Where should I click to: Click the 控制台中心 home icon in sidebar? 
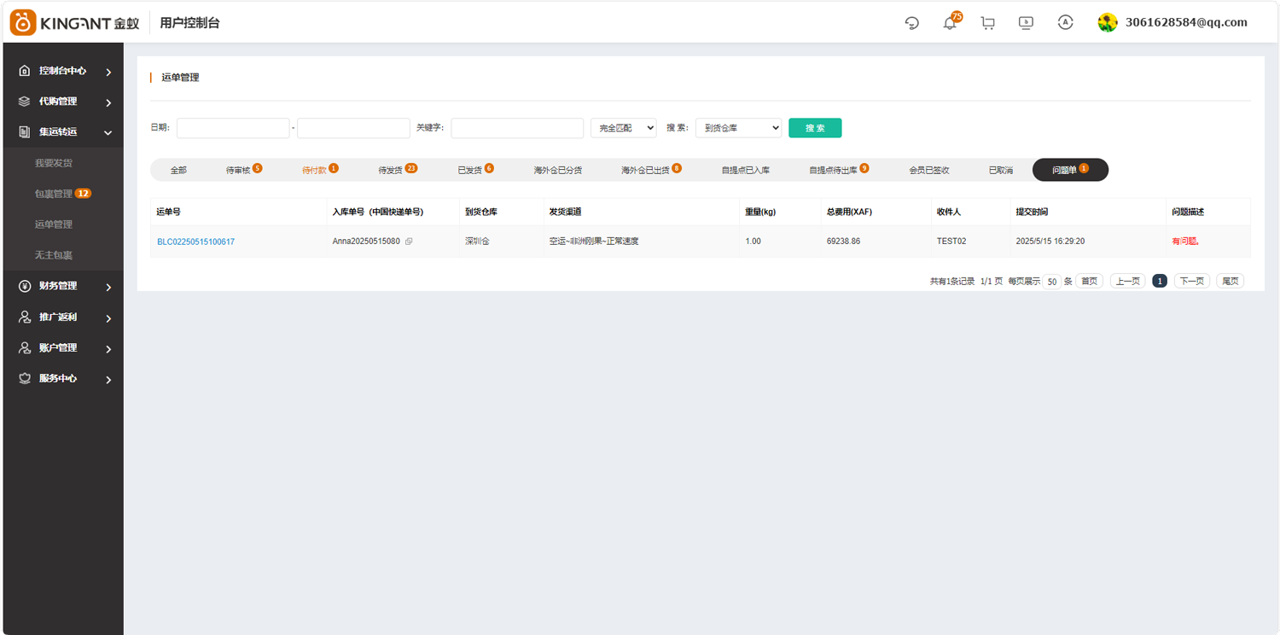pos(24,70)
